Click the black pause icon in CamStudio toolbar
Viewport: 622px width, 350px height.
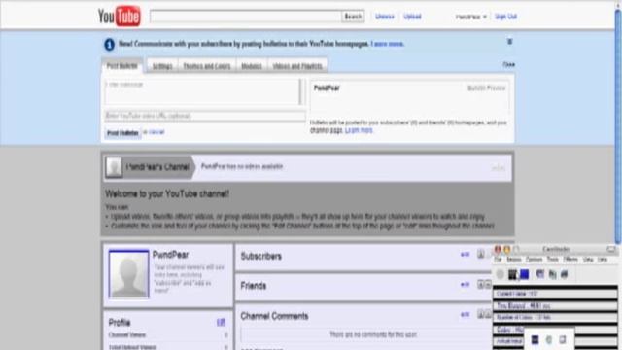[x=513, y=274]
